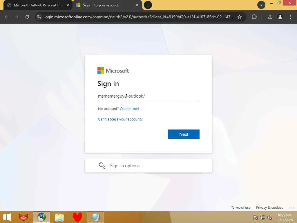Bookmark this page with the star icon
This screenshot has width=297, height=223.
click(x=240, y=17)
